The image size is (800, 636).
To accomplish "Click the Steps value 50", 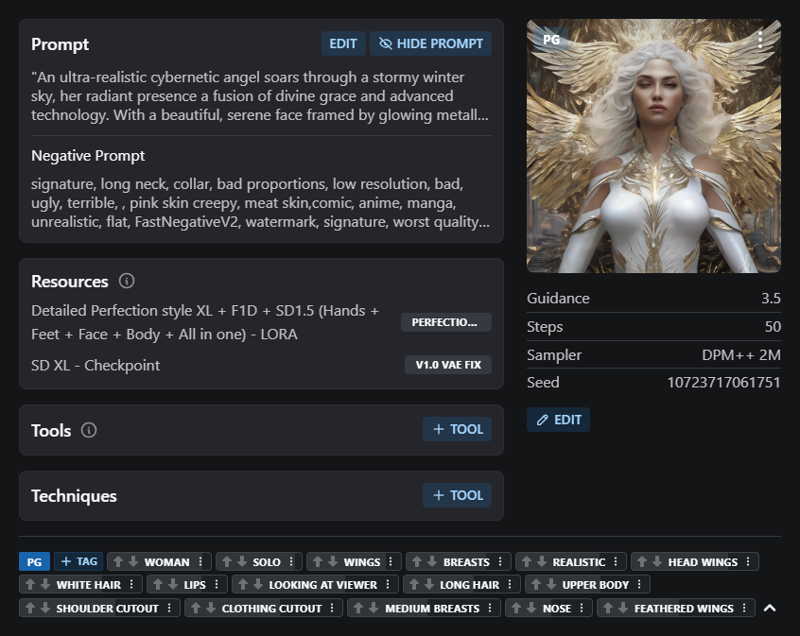I will click(773, 327).
